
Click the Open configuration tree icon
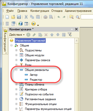7,24
